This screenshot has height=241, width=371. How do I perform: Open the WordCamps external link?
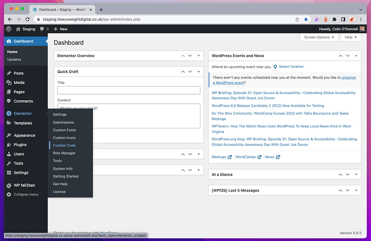point(246,157)
